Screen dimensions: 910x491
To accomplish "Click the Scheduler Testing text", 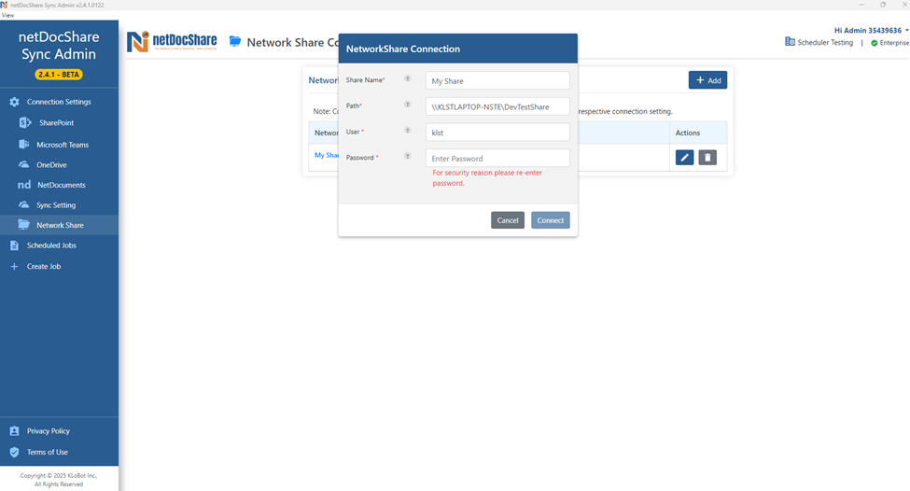I will pos(825,42).
